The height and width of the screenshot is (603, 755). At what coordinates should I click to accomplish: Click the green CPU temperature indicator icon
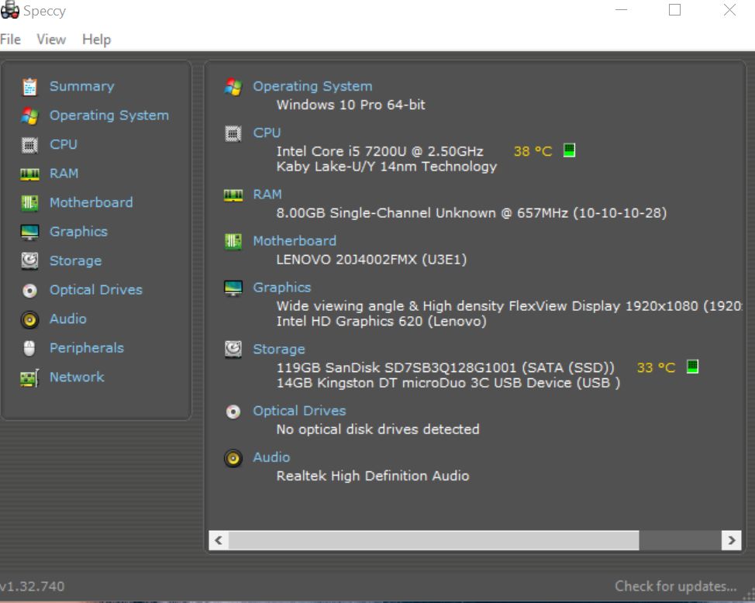click(569, 150)
